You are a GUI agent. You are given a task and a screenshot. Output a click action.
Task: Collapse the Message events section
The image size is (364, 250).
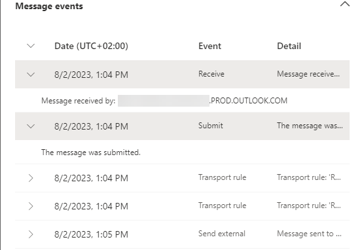[x=345, y=4]
